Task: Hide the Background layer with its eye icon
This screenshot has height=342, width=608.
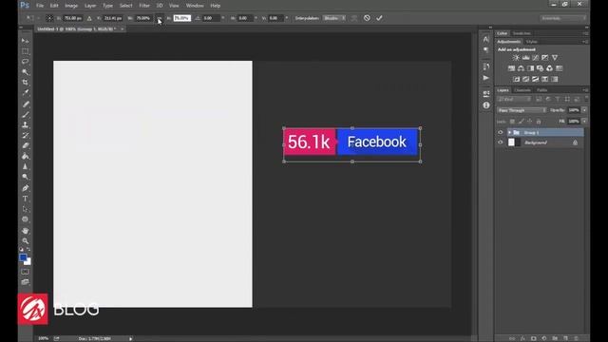Action: point(501,142)
